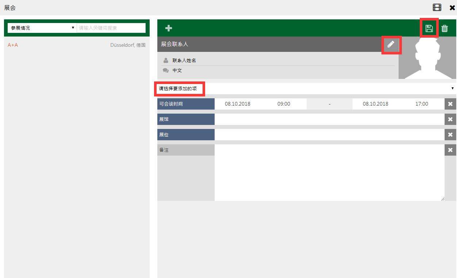Delete the contact using trash icon

click(x=445, y=28)
